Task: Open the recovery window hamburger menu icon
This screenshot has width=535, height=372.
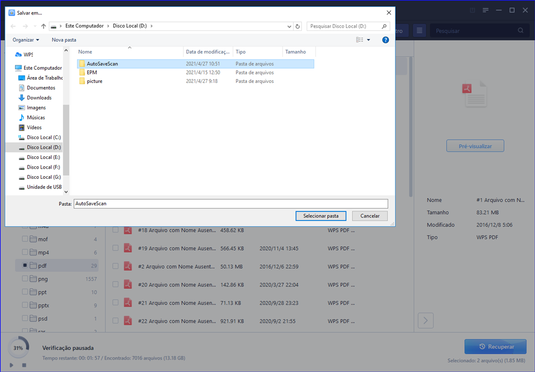Action: [x=486, y=10]
